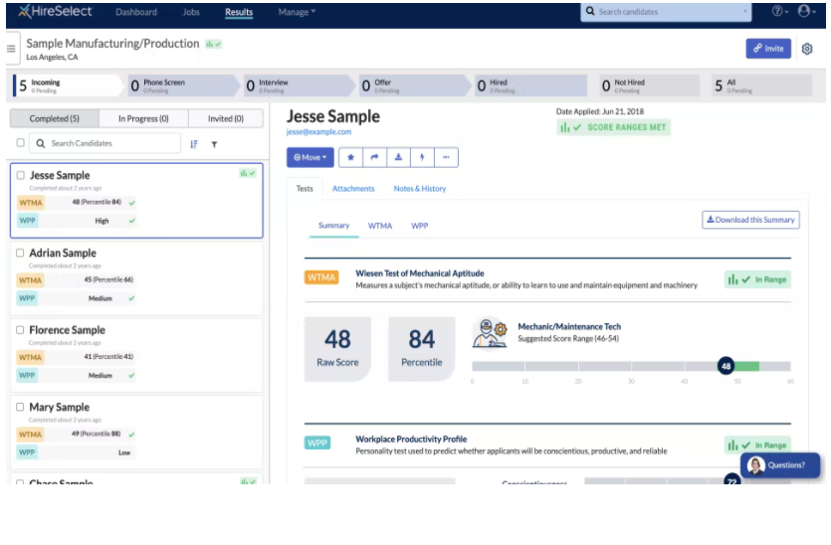
Task: Check the Jesse Sample checkbox
Action: click(20, 175)
